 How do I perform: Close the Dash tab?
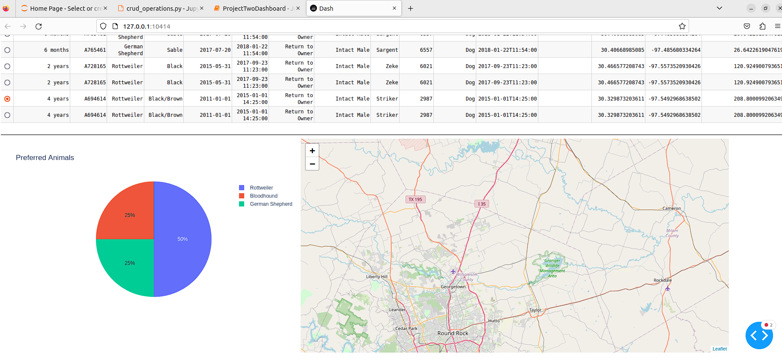coord(394,8)
